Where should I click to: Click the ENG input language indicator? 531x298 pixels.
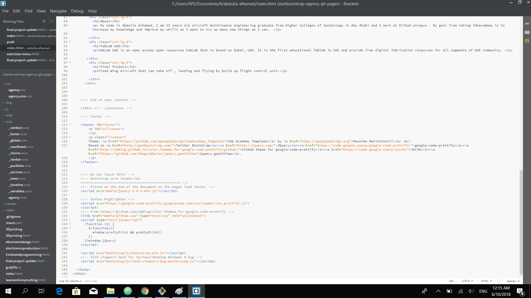[483, 291]
